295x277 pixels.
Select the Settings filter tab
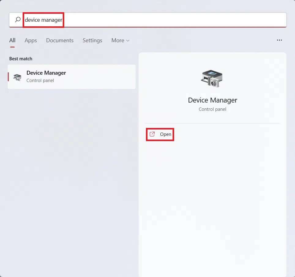point(92,40)
